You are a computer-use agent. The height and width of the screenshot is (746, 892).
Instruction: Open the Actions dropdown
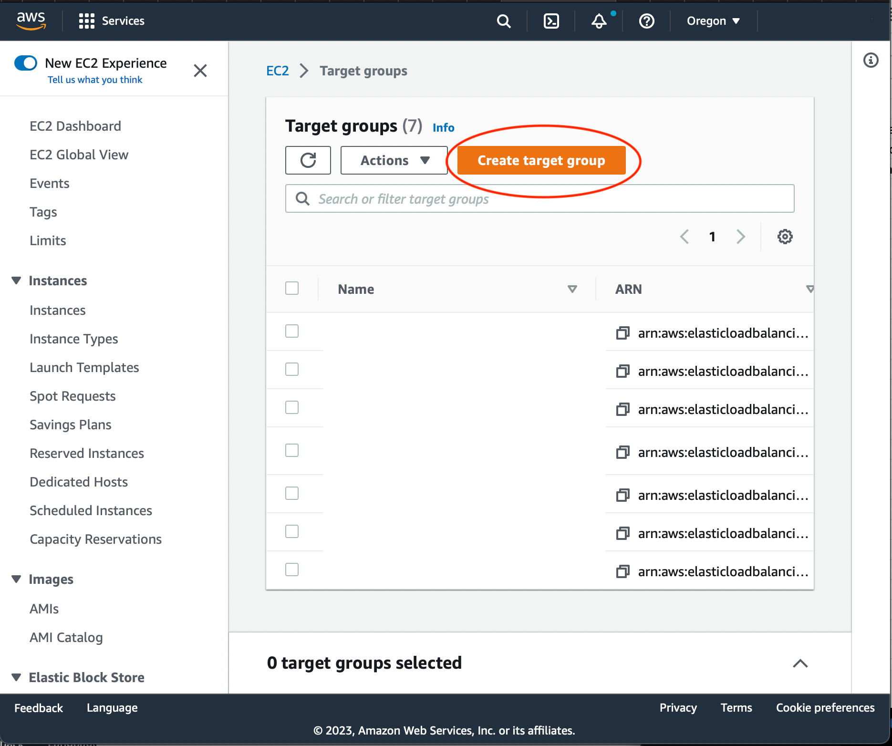(394, 160)
